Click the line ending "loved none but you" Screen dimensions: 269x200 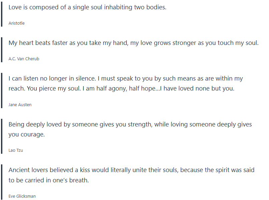click(121, 89)
